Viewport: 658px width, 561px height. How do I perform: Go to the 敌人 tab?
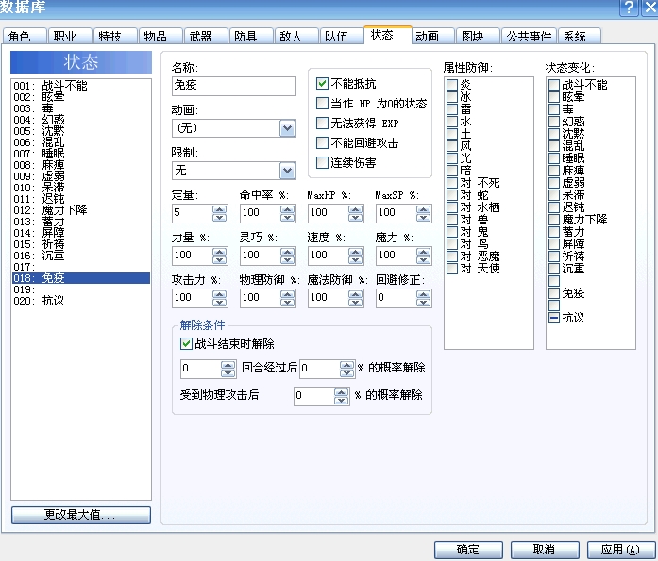click(296, 37)
